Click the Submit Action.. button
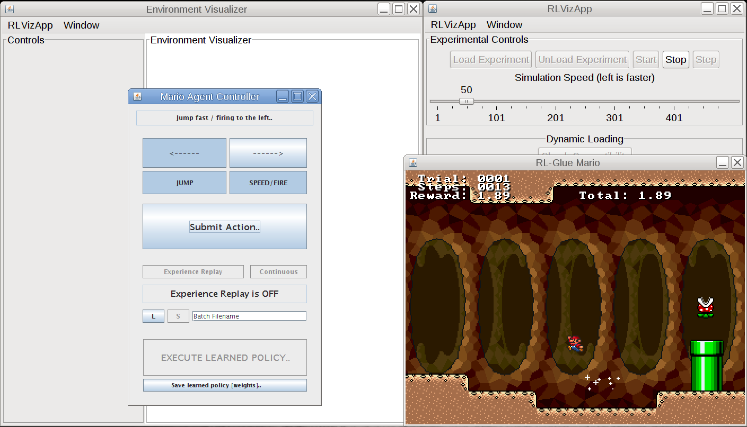 [225, 226]
